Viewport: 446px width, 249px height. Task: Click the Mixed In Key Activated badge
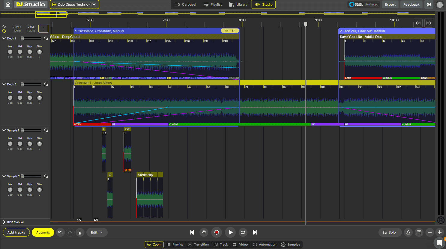(x=364, y=4)
